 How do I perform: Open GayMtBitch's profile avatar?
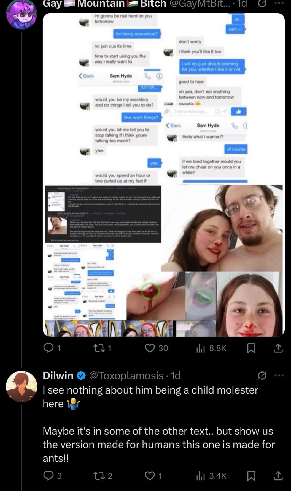22,14
